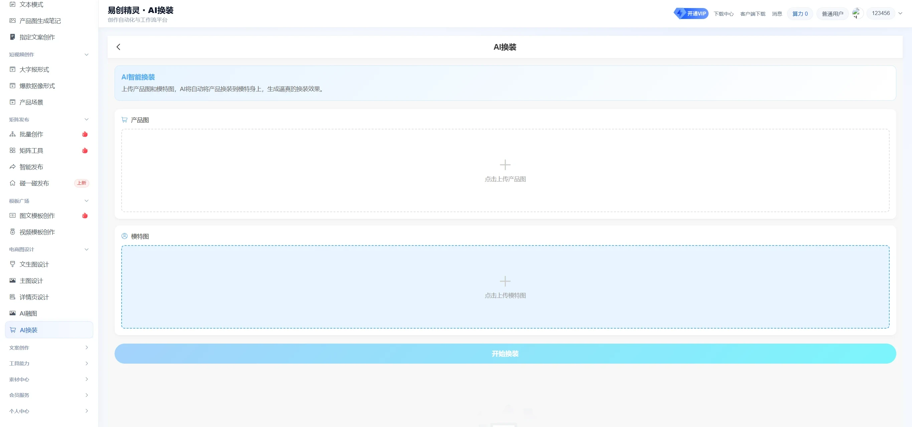
Task: Select 大字报形式 menu item
Action: [x=49, y=69]
